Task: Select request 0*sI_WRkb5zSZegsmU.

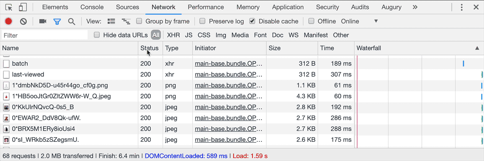Action: coord(242,140)
